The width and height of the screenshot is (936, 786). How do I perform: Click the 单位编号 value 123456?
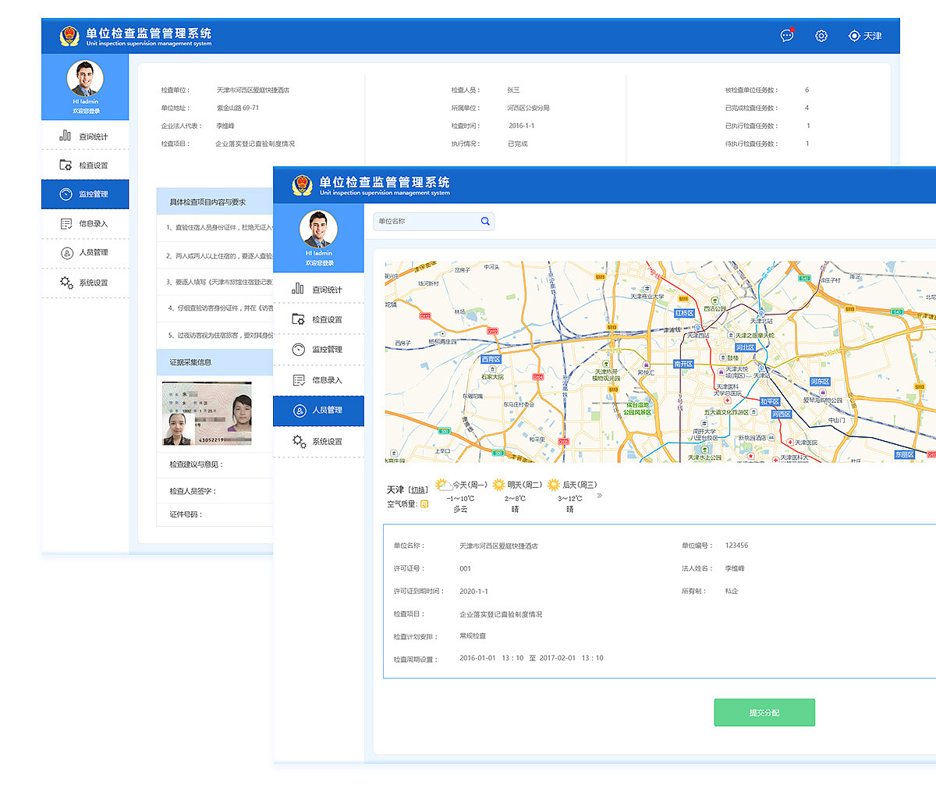[x=736, y=546]
